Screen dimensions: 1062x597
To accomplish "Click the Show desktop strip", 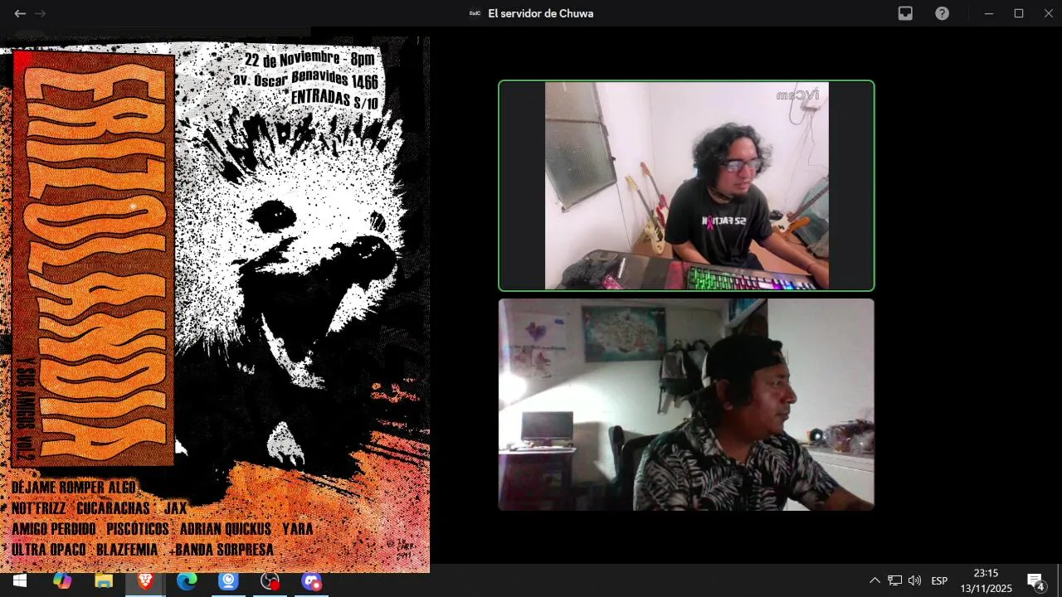I will [x=1060, y=581].
